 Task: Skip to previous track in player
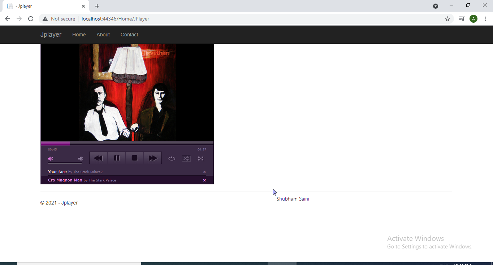click(98, 158)
